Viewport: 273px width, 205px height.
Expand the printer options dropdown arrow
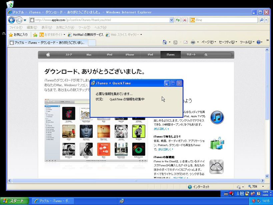coord(198,42)
